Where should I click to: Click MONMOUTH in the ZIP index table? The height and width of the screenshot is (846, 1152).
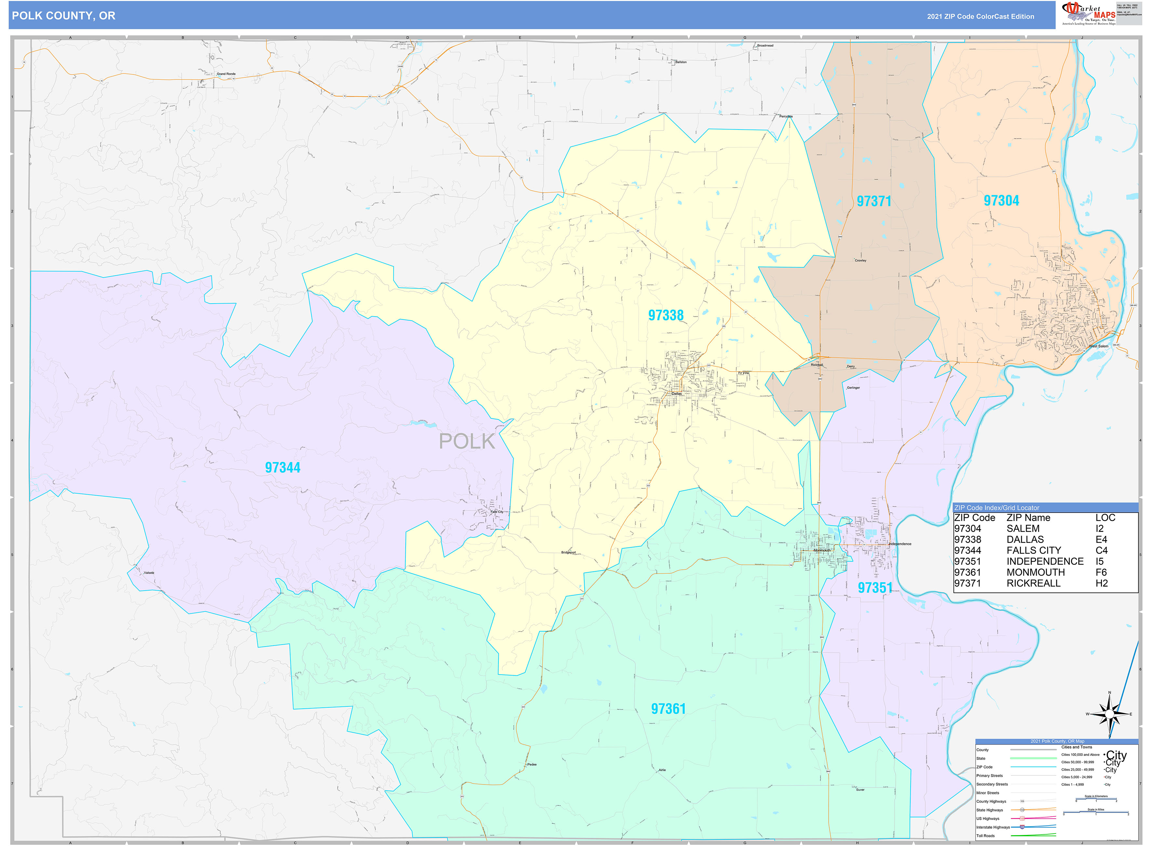click(1036, 573)
